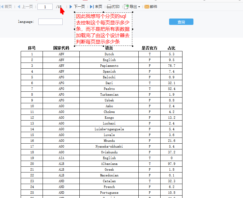Screen dimensions: 243x198
Task: Click the 序号 column header
Action: (x=32, y=48)
